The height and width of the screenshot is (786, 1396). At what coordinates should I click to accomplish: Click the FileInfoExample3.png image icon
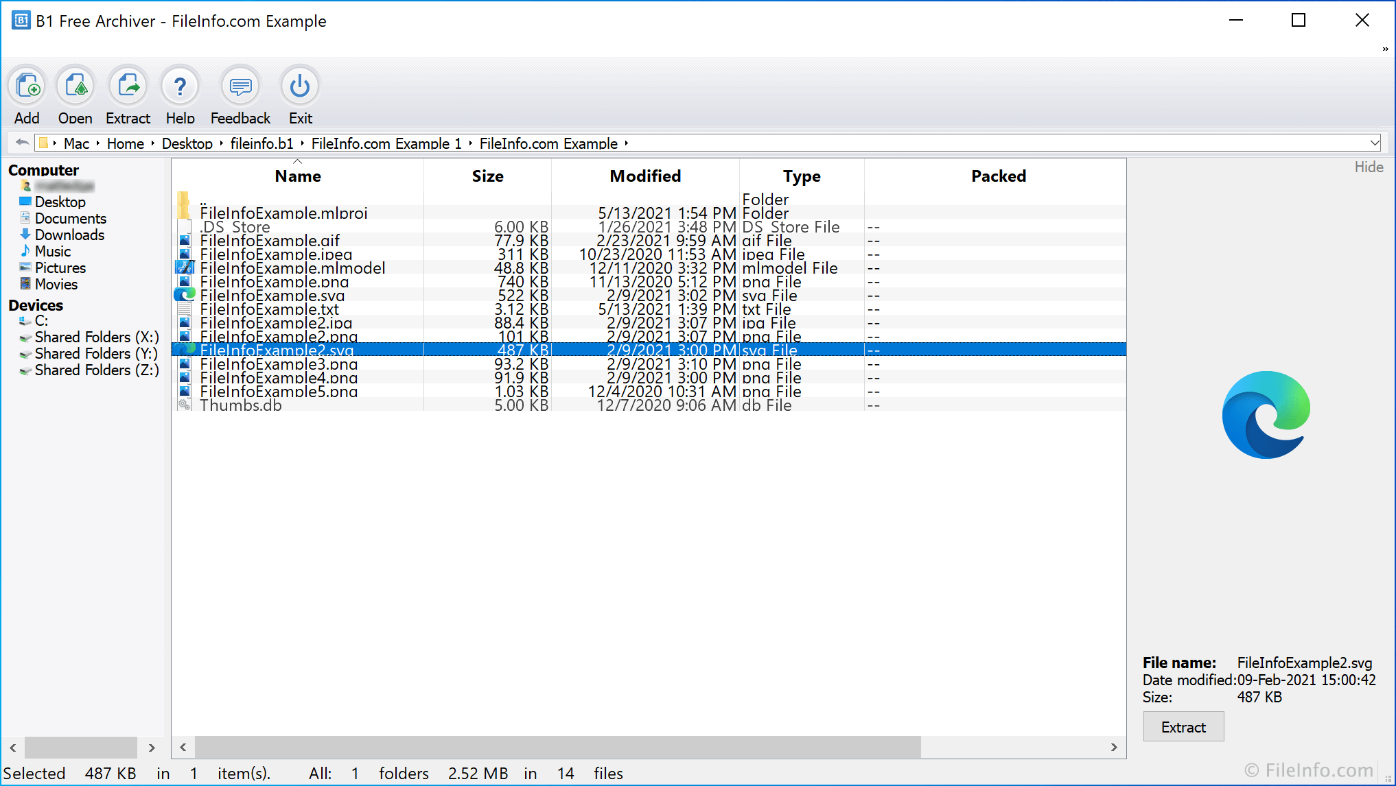184,364
